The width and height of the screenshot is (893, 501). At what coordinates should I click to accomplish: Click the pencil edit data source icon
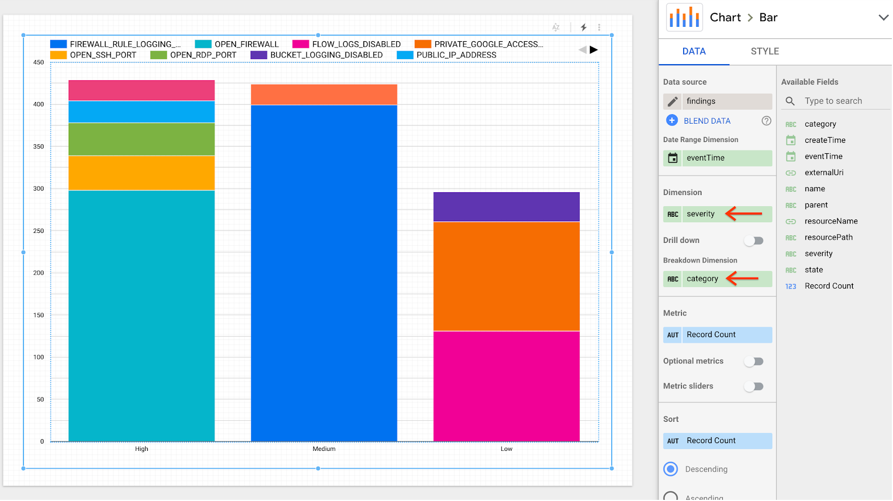pos(673,101)
